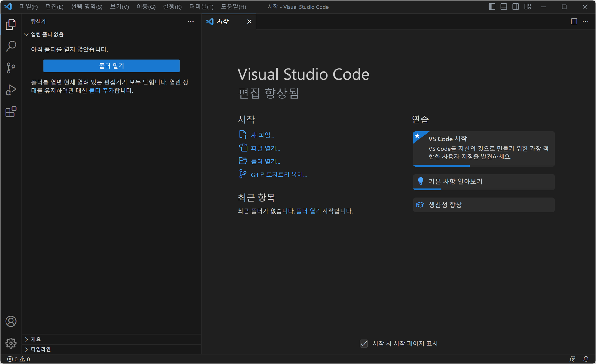
Task: Open Run and Debug view icon
Action: coord(11,90)
